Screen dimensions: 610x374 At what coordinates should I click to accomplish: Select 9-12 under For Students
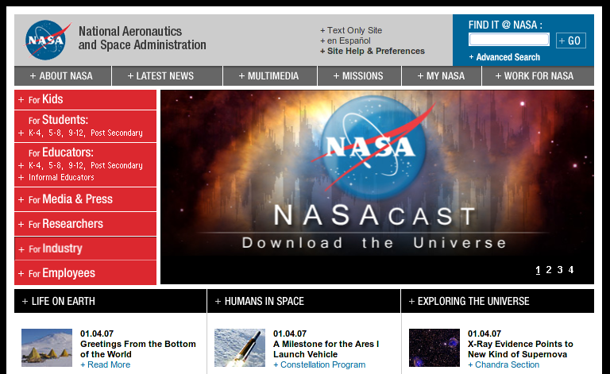(x=76, y=133)
